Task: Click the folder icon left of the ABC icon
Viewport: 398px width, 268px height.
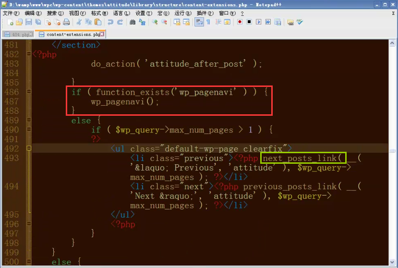Action: [x=290, y=22]
